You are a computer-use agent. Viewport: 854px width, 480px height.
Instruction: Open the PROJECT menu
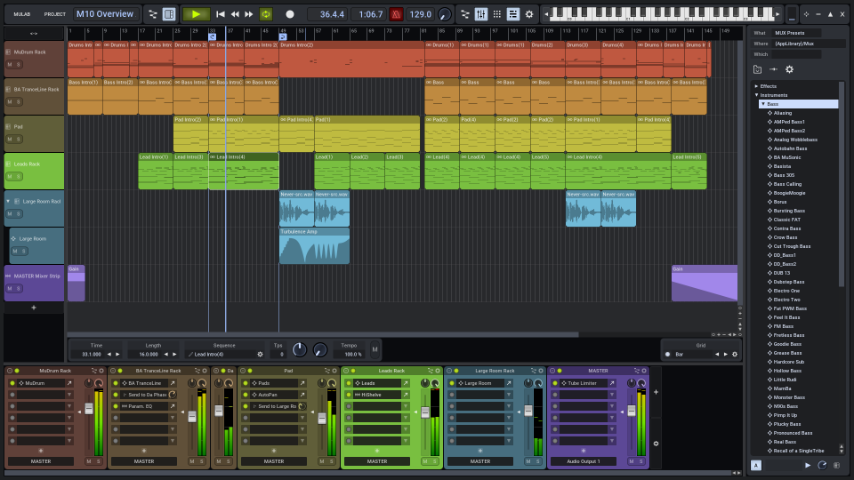tap(55, 14)
